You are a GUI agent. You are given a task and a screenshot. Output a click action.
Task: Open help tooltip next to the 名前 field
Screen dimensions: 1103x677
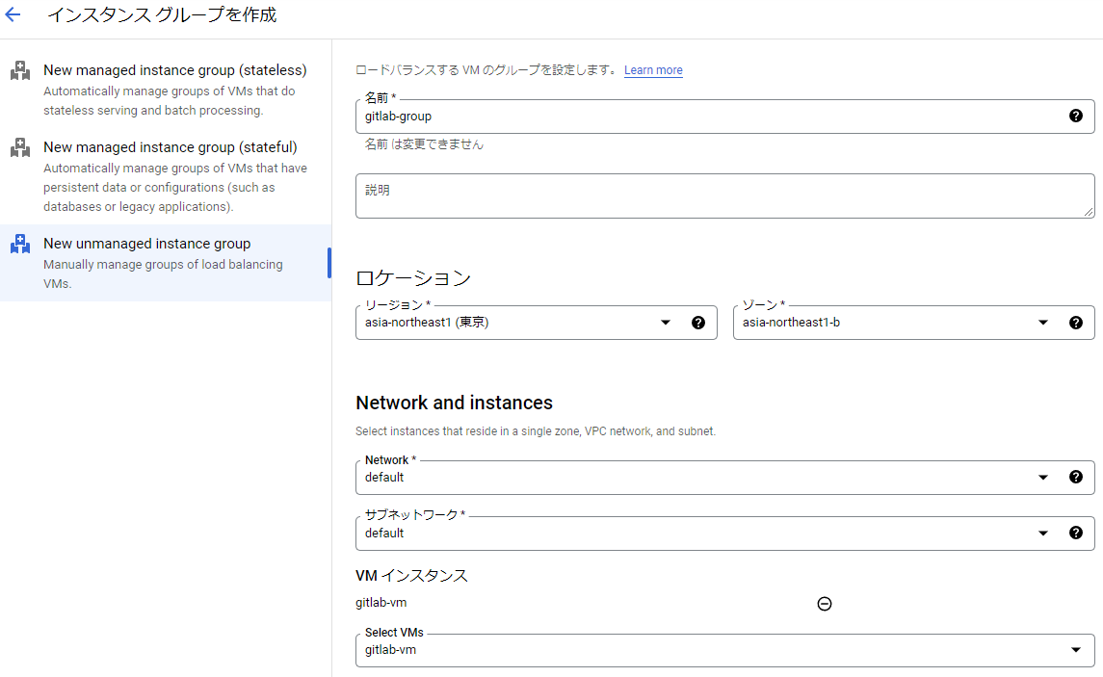tap(1076, 117)
